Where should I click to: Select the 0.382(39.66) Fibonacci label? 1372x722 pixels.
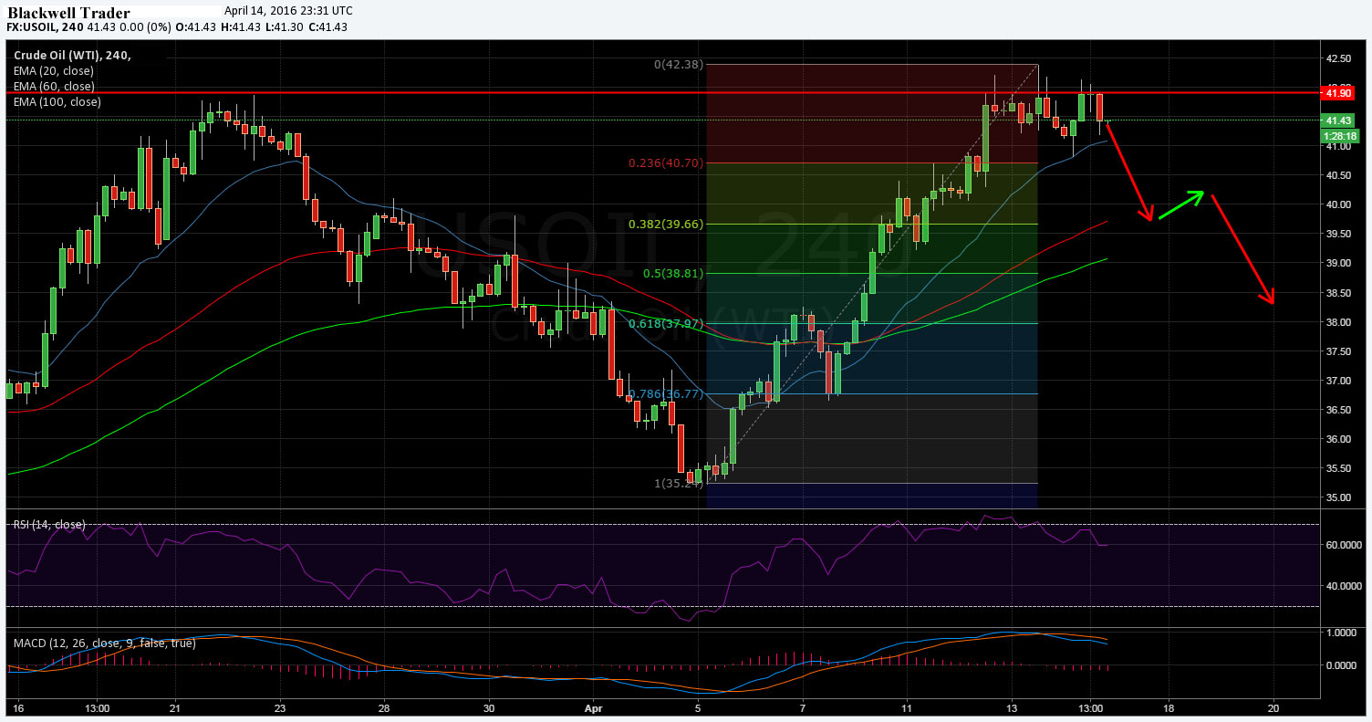pyautogui.click(x=666, y=224)
